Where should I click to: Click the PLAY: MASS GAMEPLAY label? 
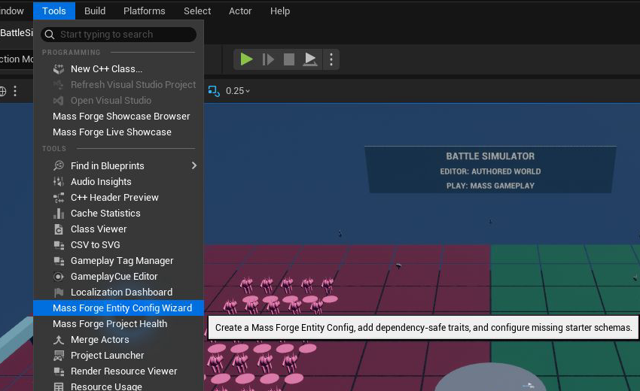pyautogui.click(x=490, y=186)
